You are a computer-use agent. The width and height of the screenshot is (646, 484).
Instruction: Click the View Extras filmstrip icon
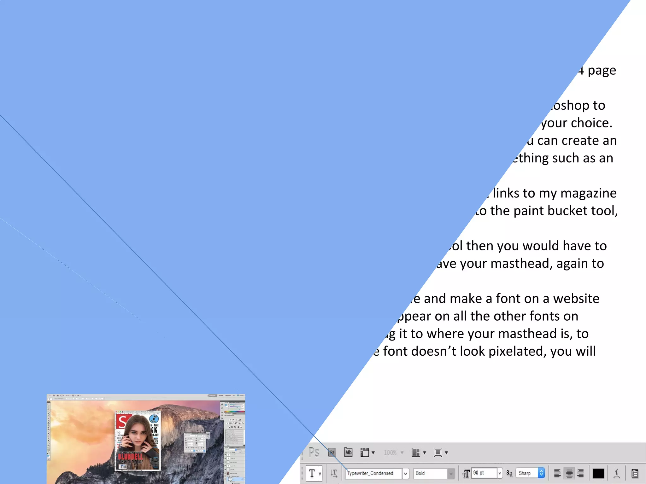click(x=365, y=452)
